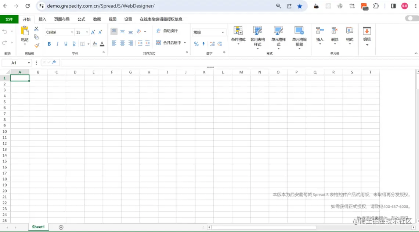Click the fill color paint bucket

click(95, 44)
